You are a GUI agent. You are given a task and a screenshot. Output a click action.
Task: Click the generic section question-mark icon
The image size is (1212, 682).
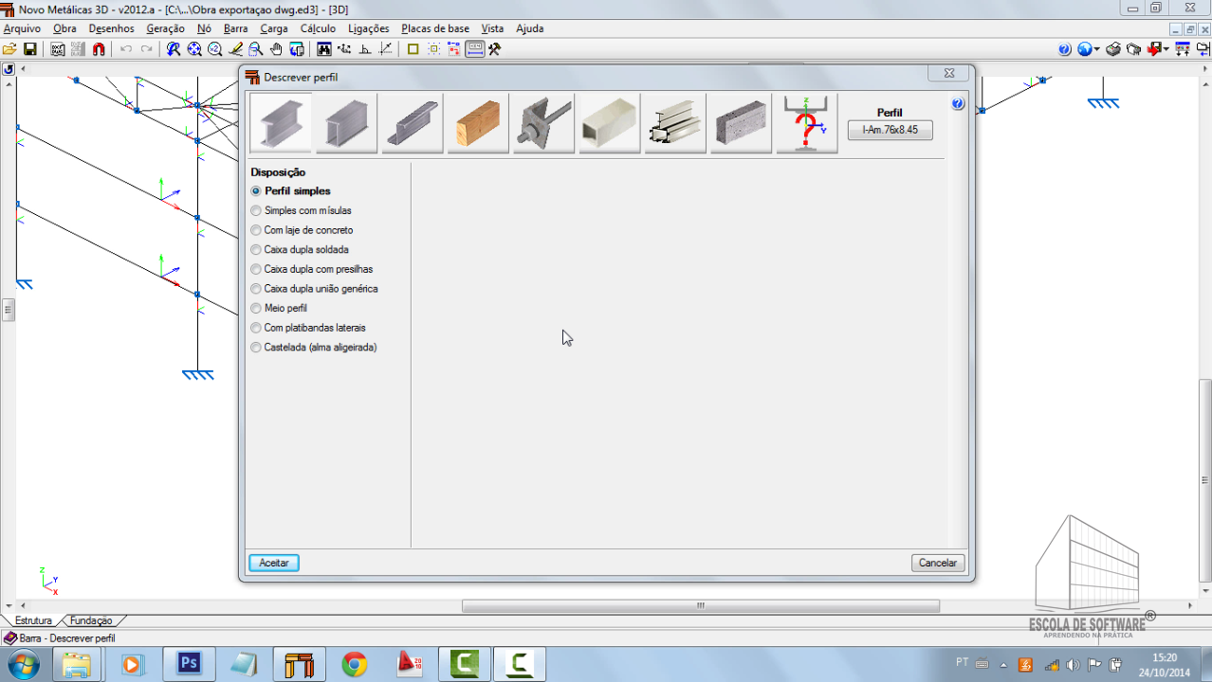(x=806, y=123)
